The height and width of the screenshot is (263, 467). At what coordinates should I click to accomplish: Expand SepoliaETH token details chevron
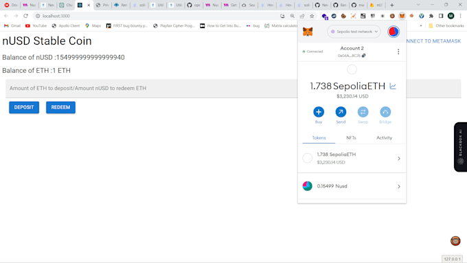pos(399,159)
